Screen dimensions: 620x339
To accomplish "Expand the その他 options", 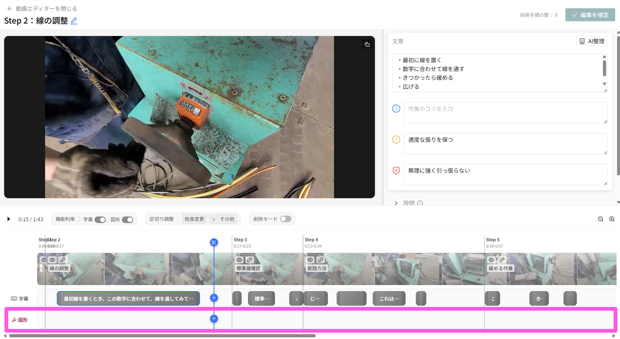I will [224, 219].
